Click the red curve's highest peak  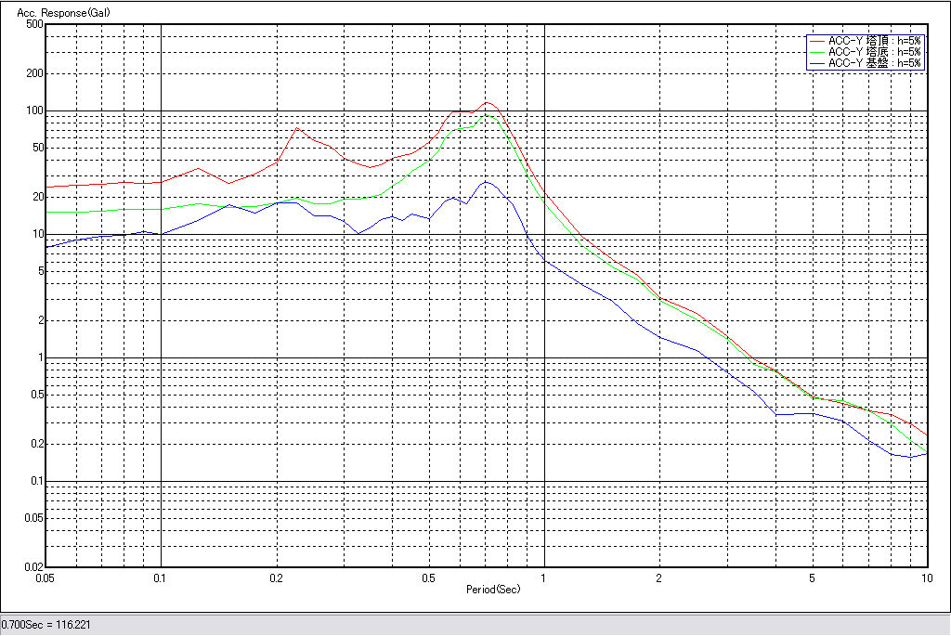[488, 103]
